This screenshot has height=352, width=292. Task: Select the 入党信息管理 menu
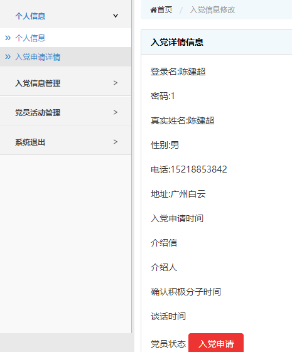[38, 83]
